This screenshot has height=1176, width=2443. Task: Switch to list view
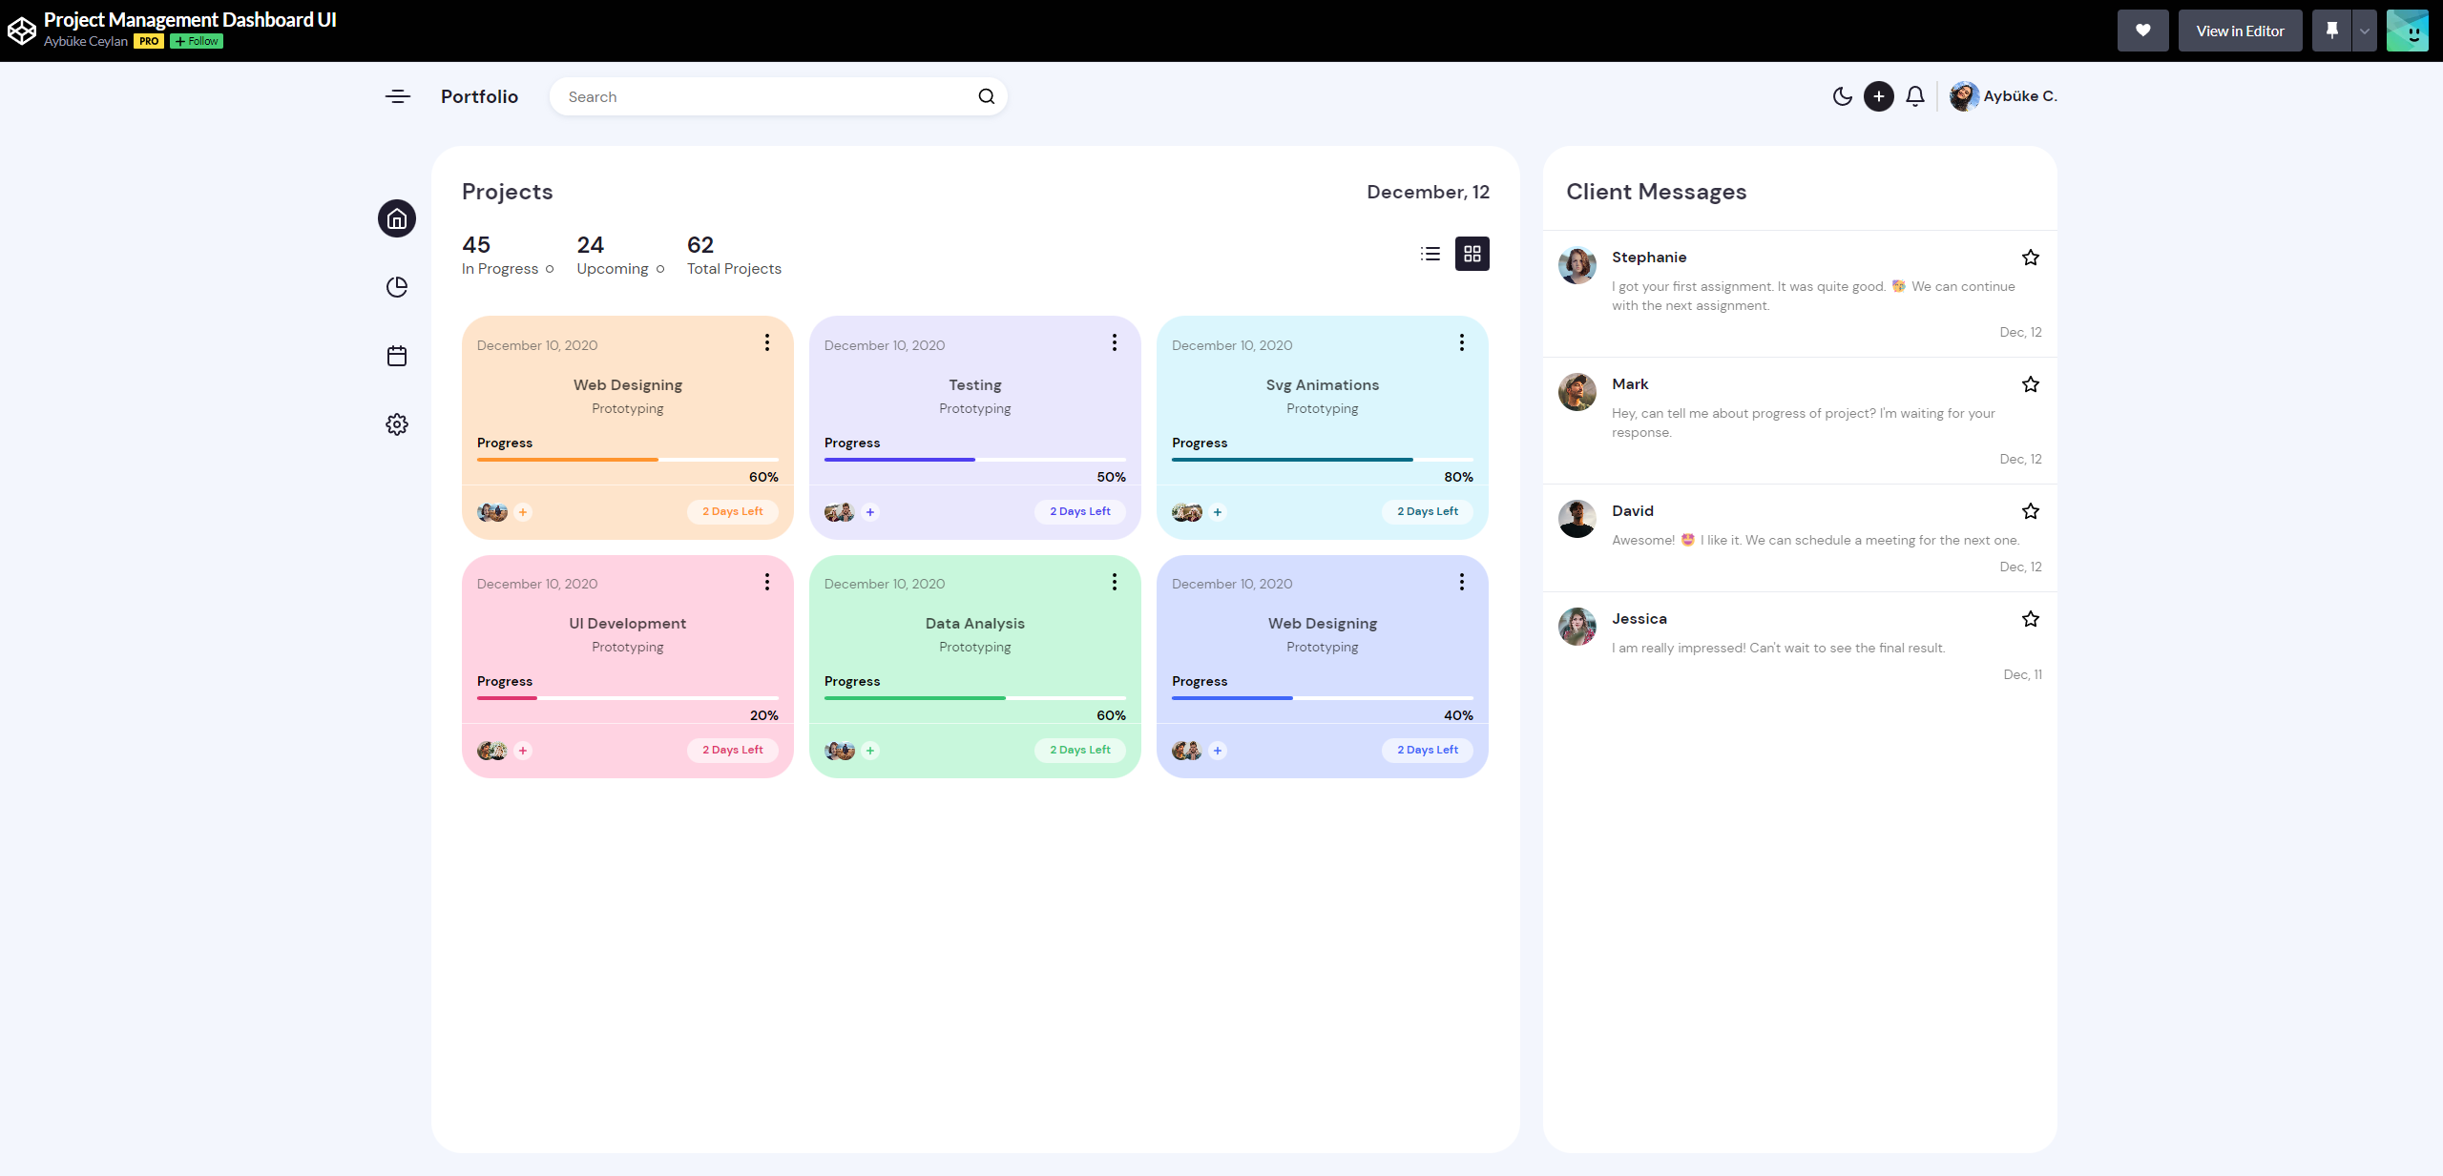click(1430, 254)
